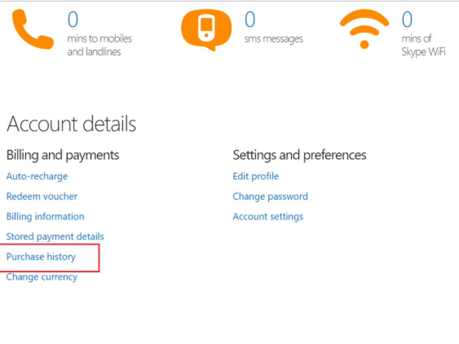Click the Account details heading
Image resolution: width=459 pixels, height=344 pixels.
(x=72, y=124)
